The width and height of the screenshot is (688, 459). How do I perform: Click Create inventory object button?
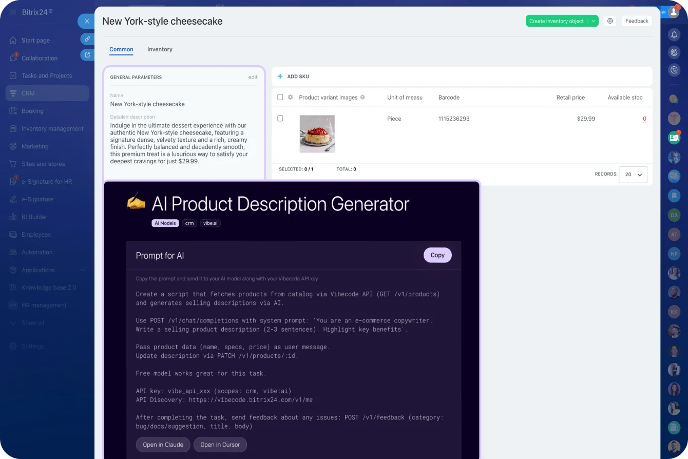557,21
